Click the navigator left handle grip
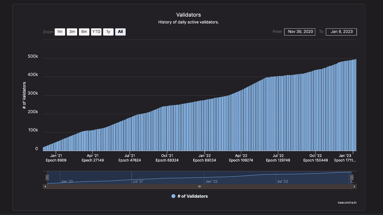Image resolution: width=383 pixels, height=215 pixels. (x=47, y=177)
